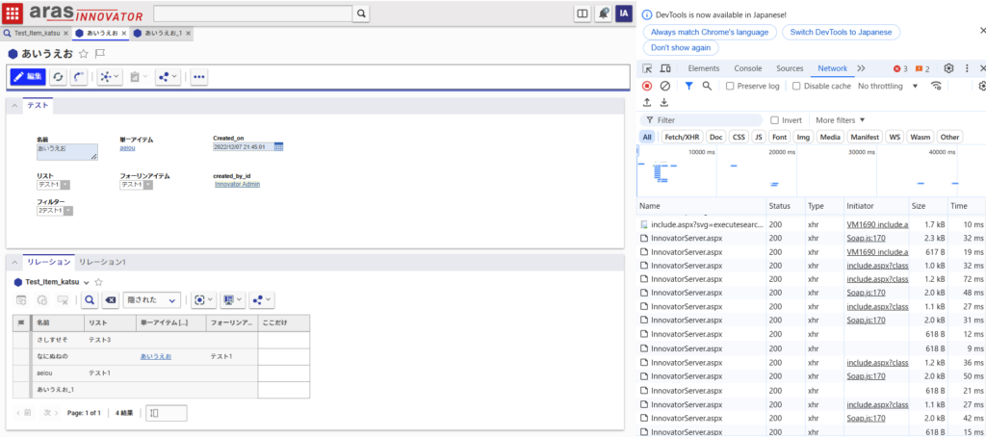Enable the Preserve log checkbox
This screenshot has width=986, height=437.
(x=730, y=86)
